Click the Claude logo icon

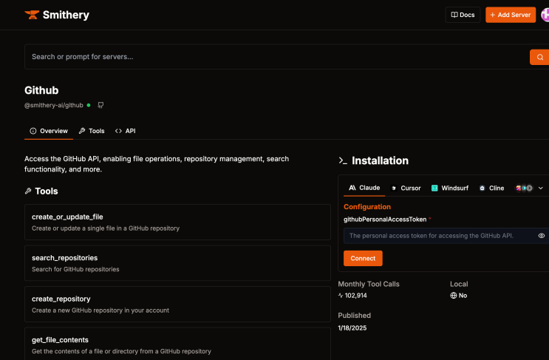pyautogui.click(x=352, y=188)
